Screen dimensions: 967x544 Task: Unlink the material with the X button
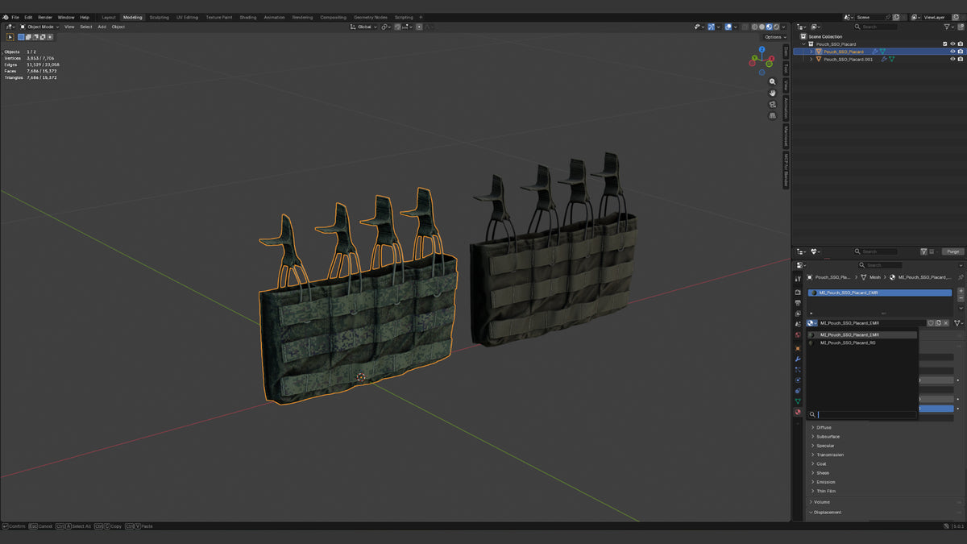pyautogui.click(x=946, y=323)
